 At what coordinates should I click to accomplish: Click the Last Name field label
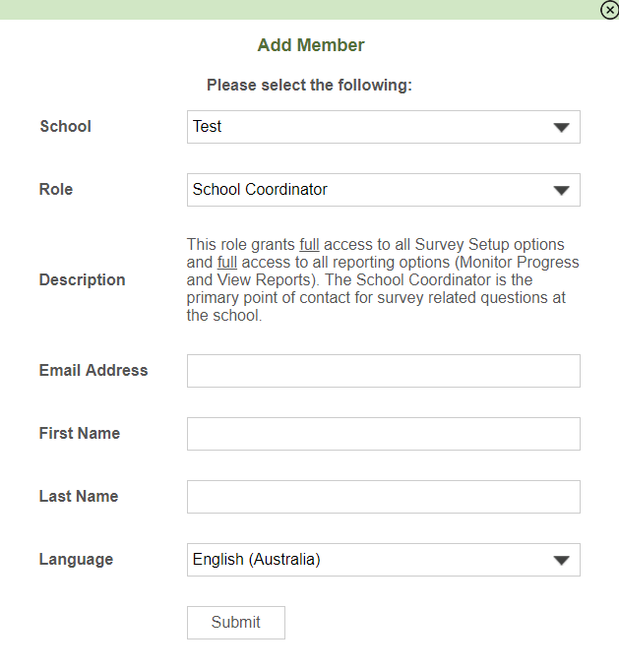click(x=79, y=496)
